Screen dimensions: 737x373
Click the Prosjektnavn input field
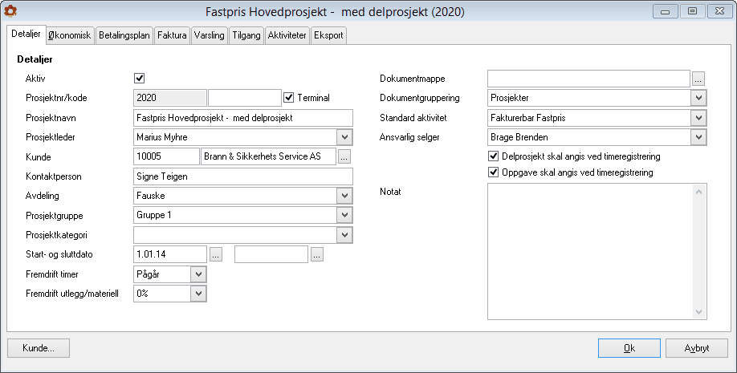[243, 118]
